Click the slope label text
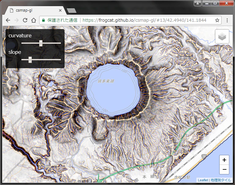Viewport: 235px width, 185px height. [x=15, y=52]
